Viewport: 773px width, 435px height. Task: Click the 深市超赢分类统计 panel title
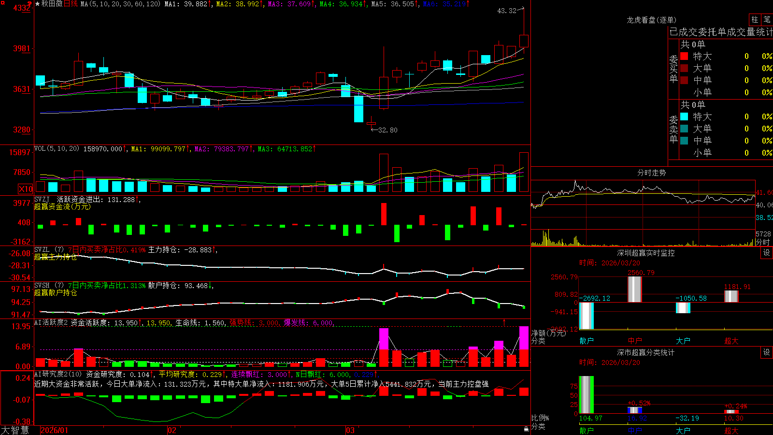645,352
